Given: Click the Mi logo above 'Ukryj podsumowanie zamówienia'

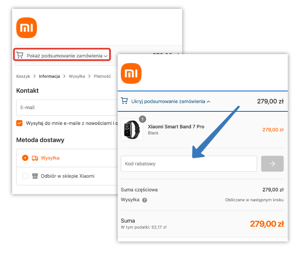Looking at the screenshot, I should 131,73.
